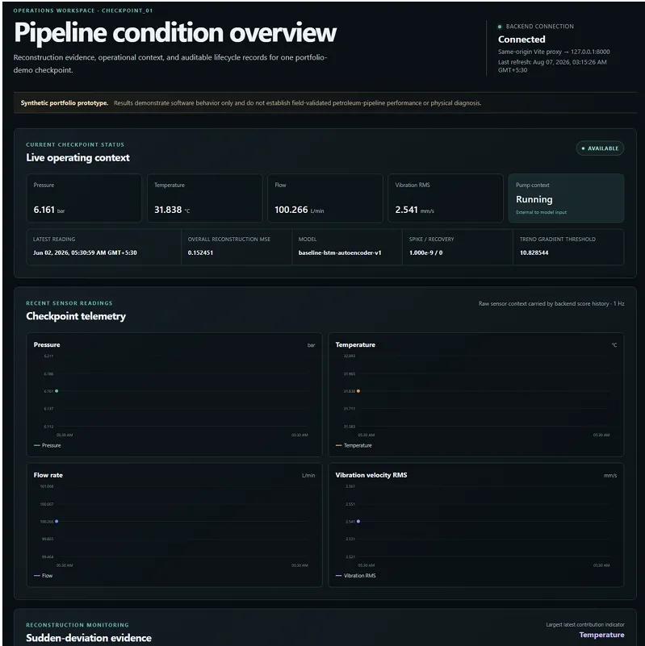Toggle the Temperature legend entry
The height and width of the screenshot is (646, 645).
[x=354, y=445]
